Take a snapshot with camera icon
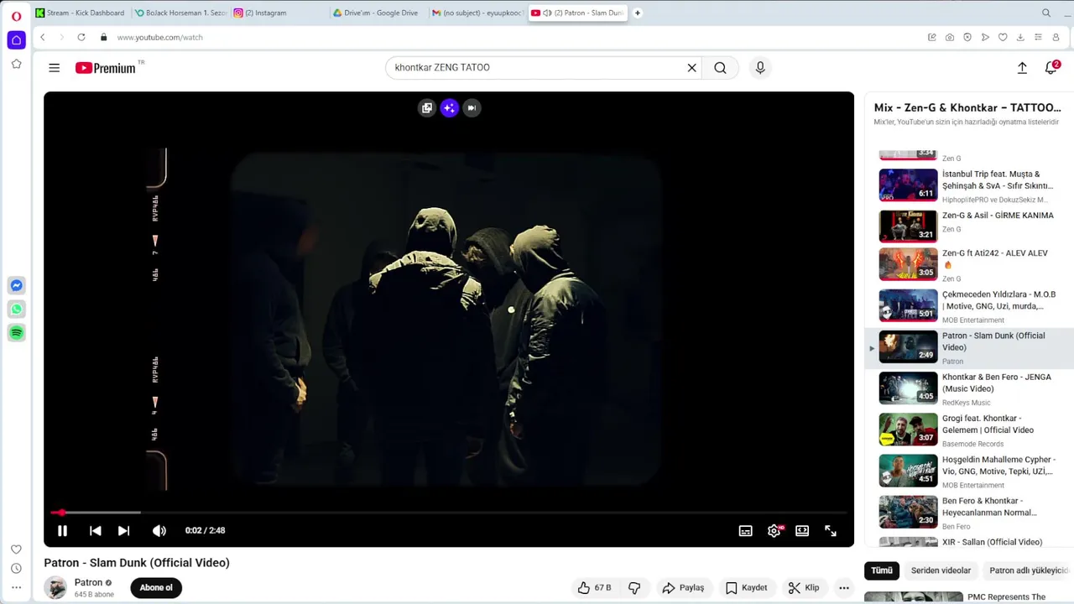 click(950, 37)
